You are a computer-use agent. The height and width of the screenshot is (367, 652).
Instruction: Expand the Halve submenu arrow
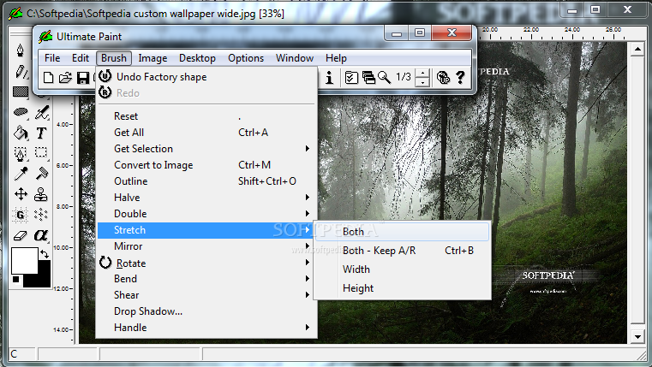click(x=308, y=198)
